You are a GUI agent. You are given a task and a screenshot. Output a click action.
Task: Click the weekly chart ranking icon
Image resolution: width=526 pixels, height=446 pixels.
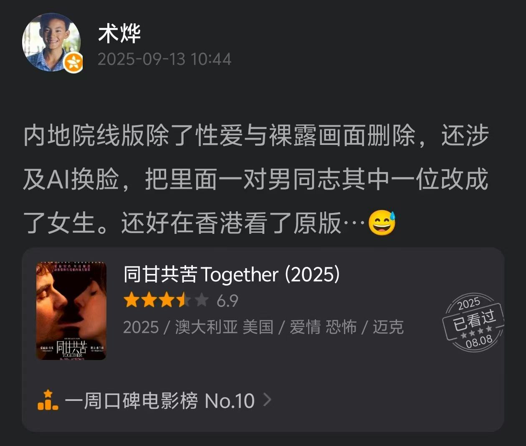pos(48,400)
